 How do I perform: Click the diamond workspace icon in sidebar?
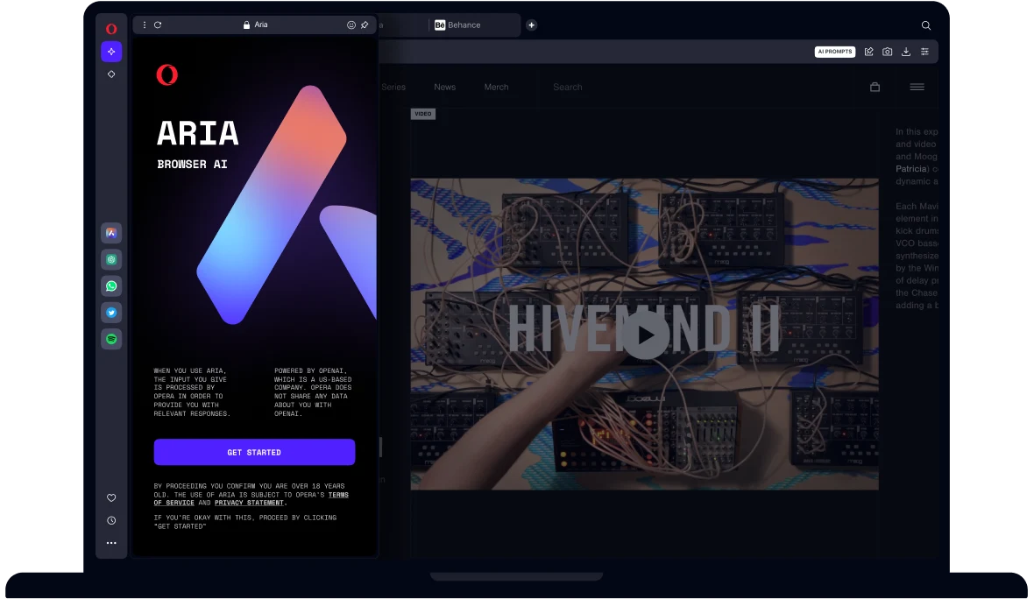[111, 74]
